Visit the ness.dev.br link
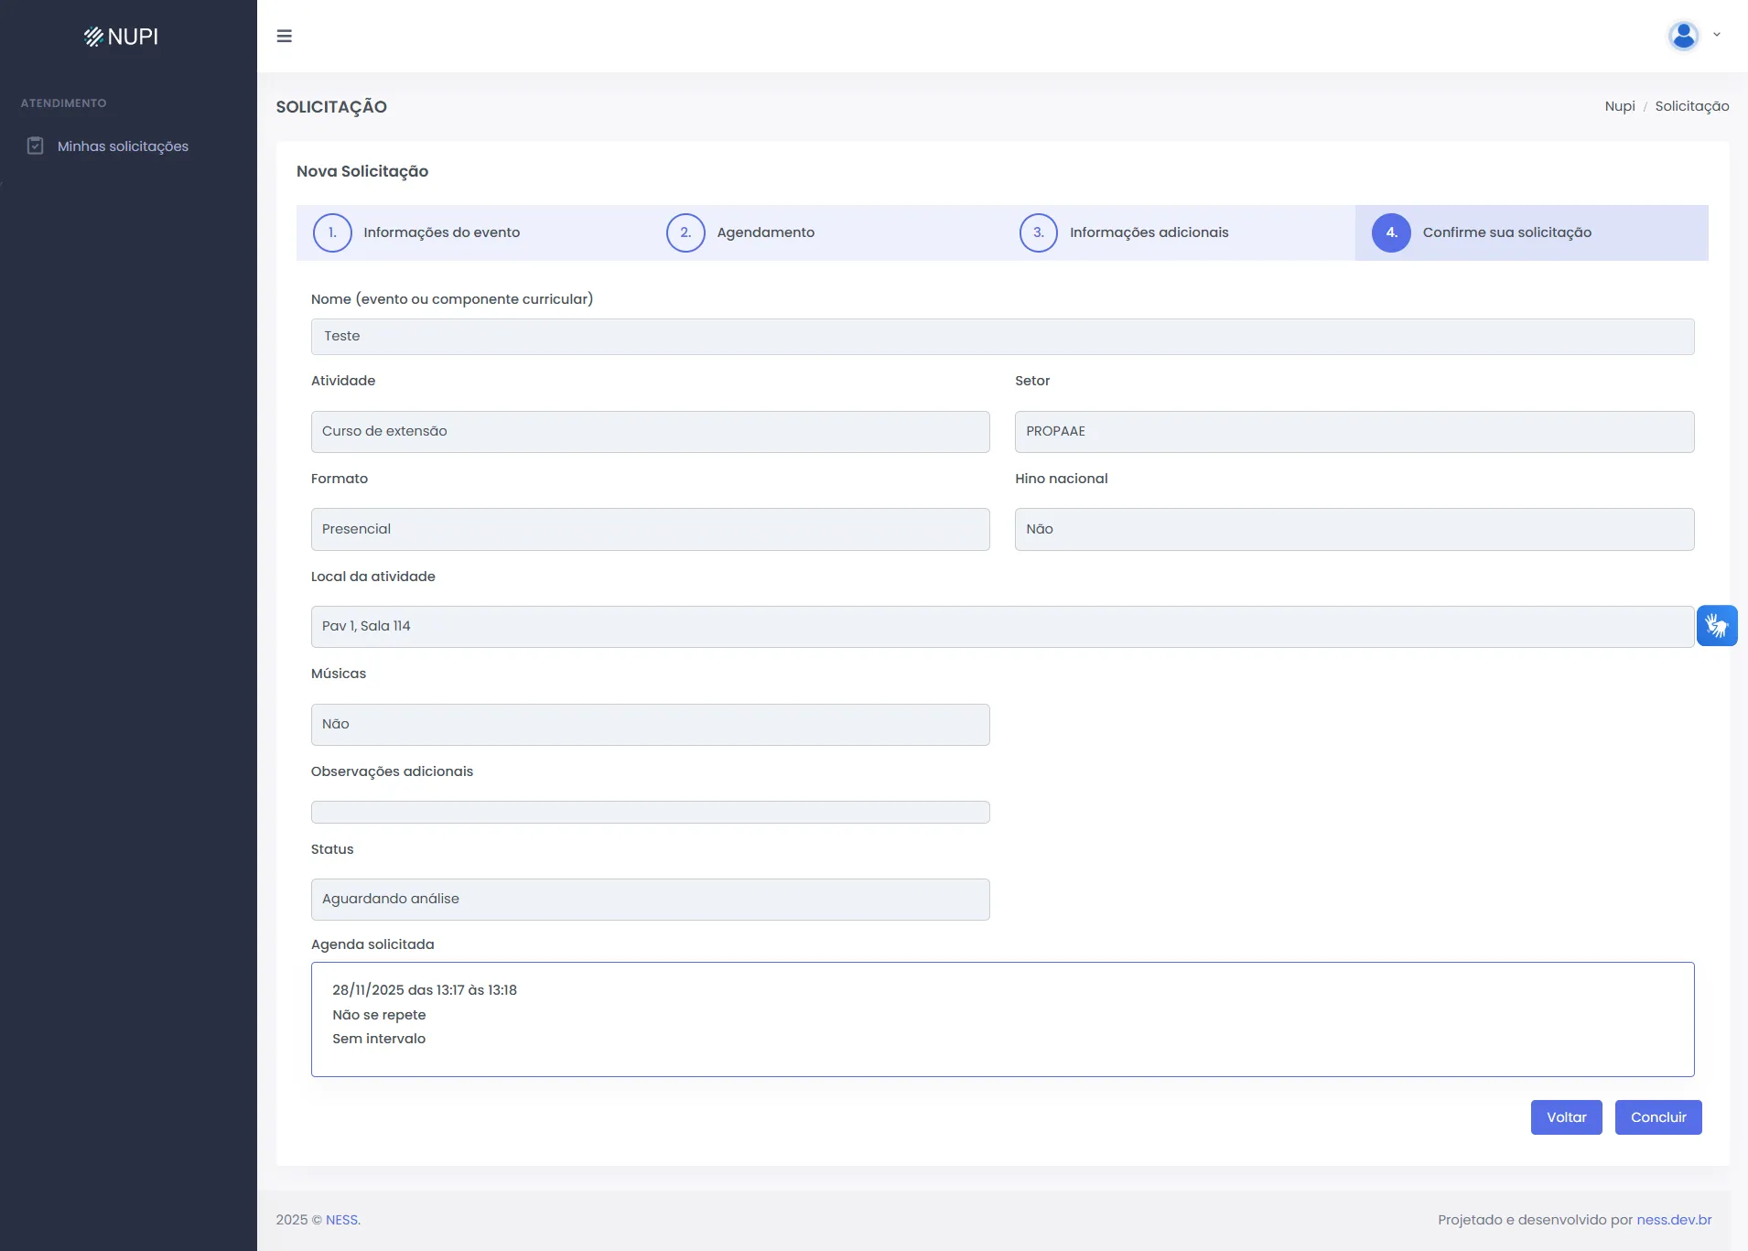 pyautogui.click(x=1673, y=1220)
